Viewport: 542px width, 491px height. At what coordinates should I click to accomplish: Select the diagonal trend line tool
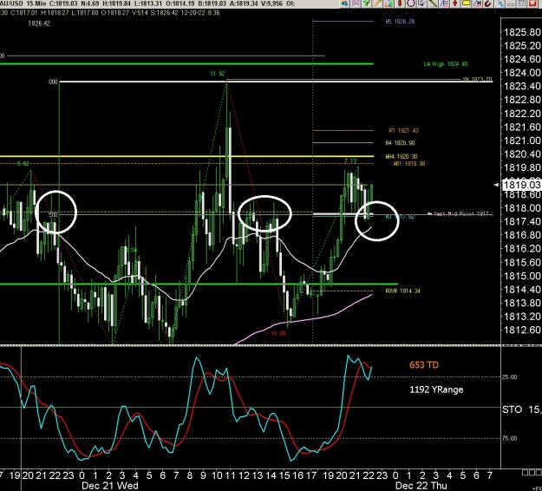[x=433, y=3]
